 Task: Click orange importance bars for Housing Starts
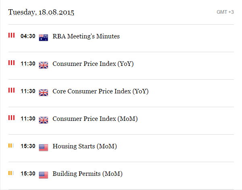pyautogui.click(x=11, y=146)
